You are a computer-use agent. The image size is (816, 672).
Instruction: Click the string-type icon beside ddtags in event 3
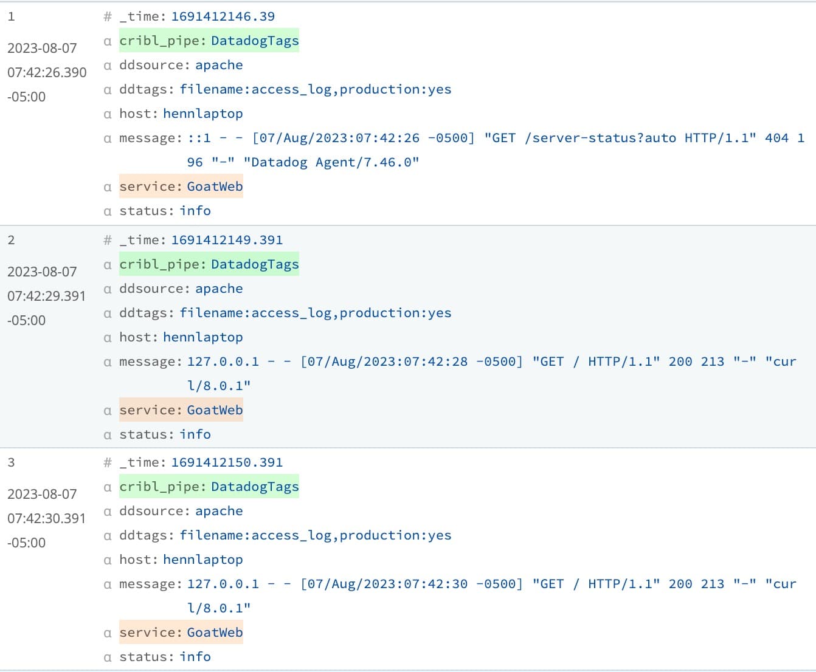coord(108,536)
